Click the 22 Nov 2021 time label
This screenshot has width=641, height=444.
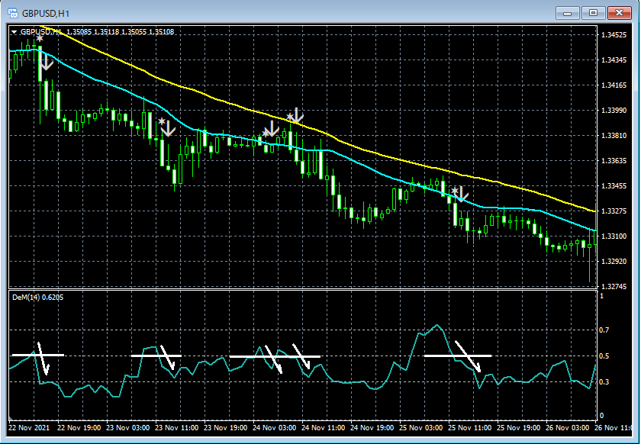[29, 428]
